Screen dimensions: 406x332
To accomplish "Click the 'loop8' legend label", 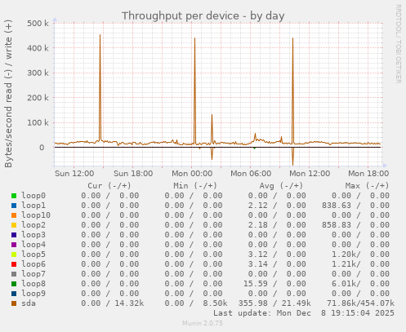I will click(x=33, y=284).
